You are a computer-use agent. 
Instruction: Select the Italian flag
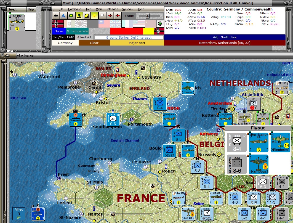pos(69,24)
